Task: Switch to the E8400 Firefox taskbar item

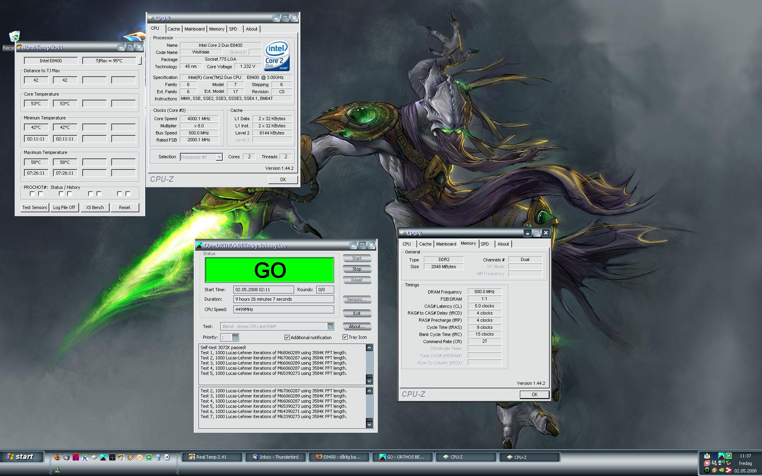Action: pos(339,457)
